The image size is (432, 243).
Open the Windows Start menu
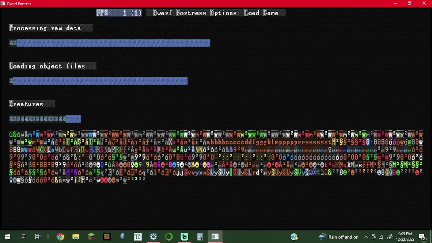click(x=7, y=237)
